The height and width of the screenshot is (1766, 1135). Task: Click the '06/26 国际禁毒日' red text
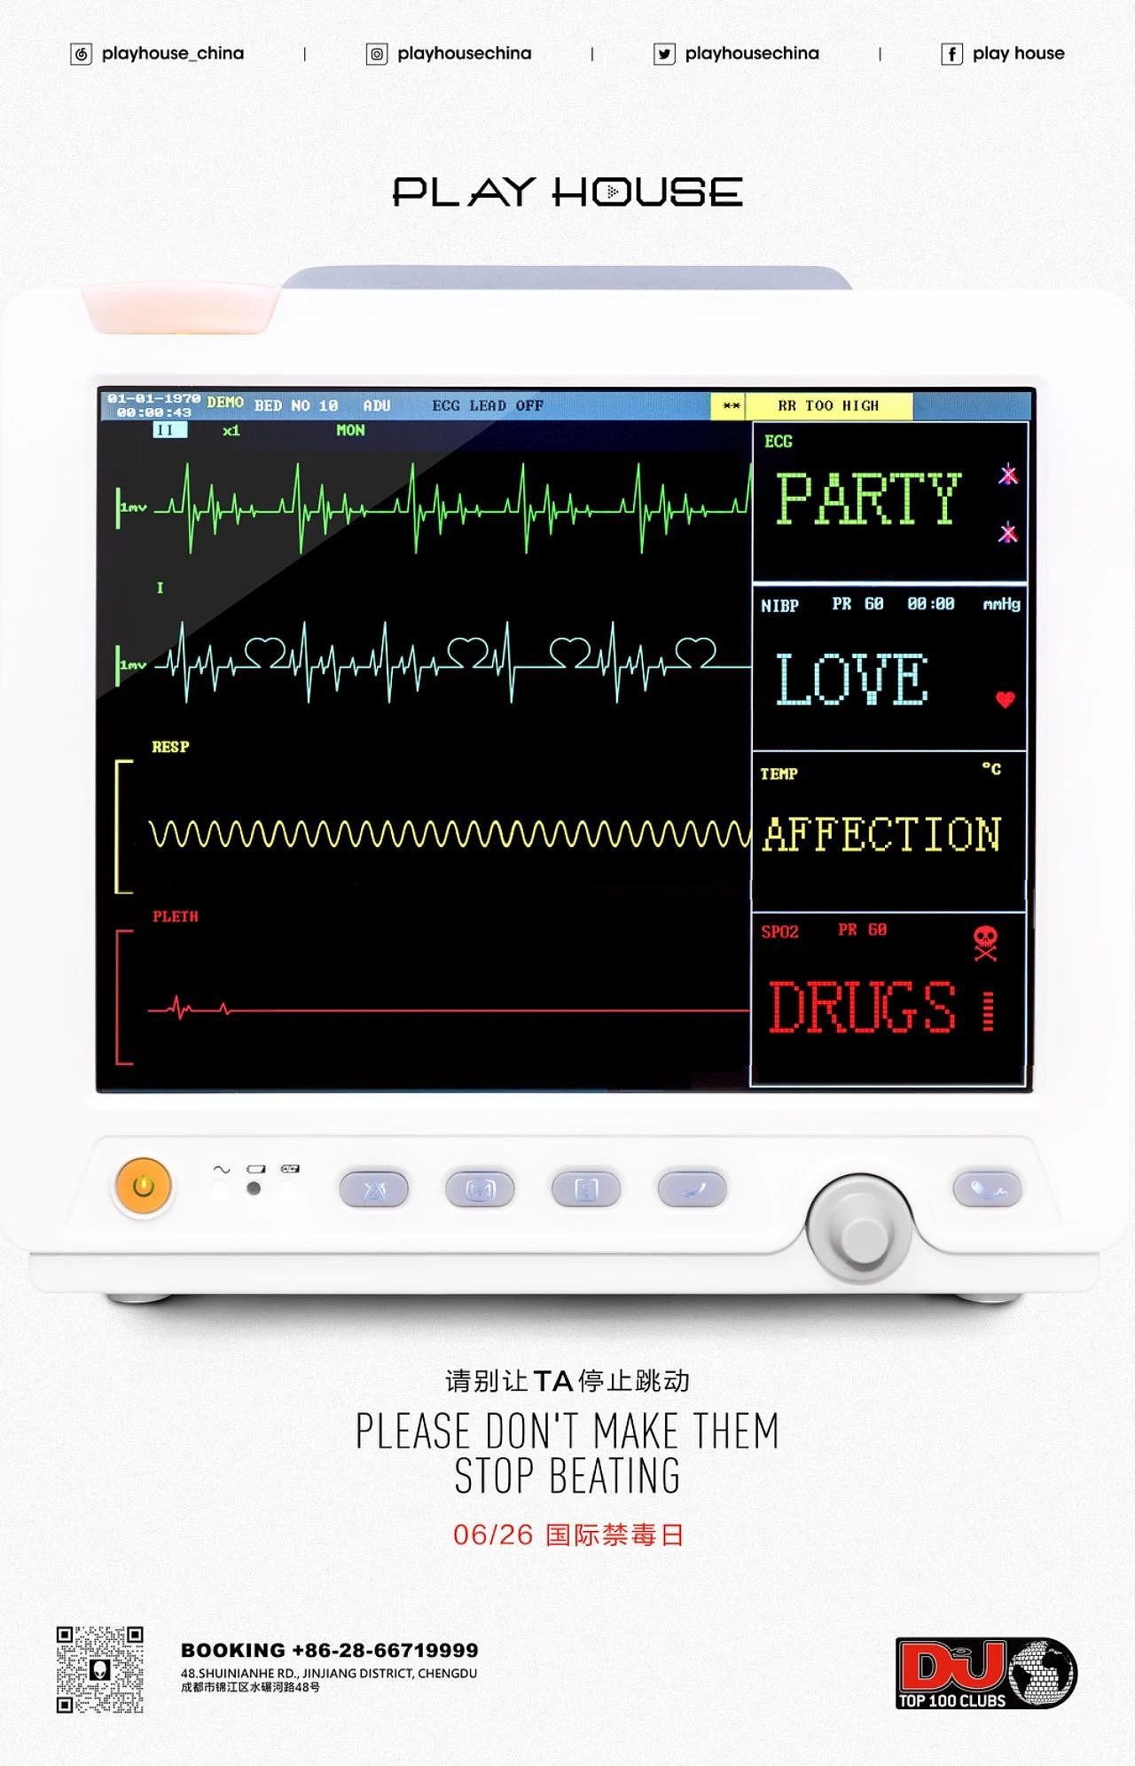[x=568, y=1534]
